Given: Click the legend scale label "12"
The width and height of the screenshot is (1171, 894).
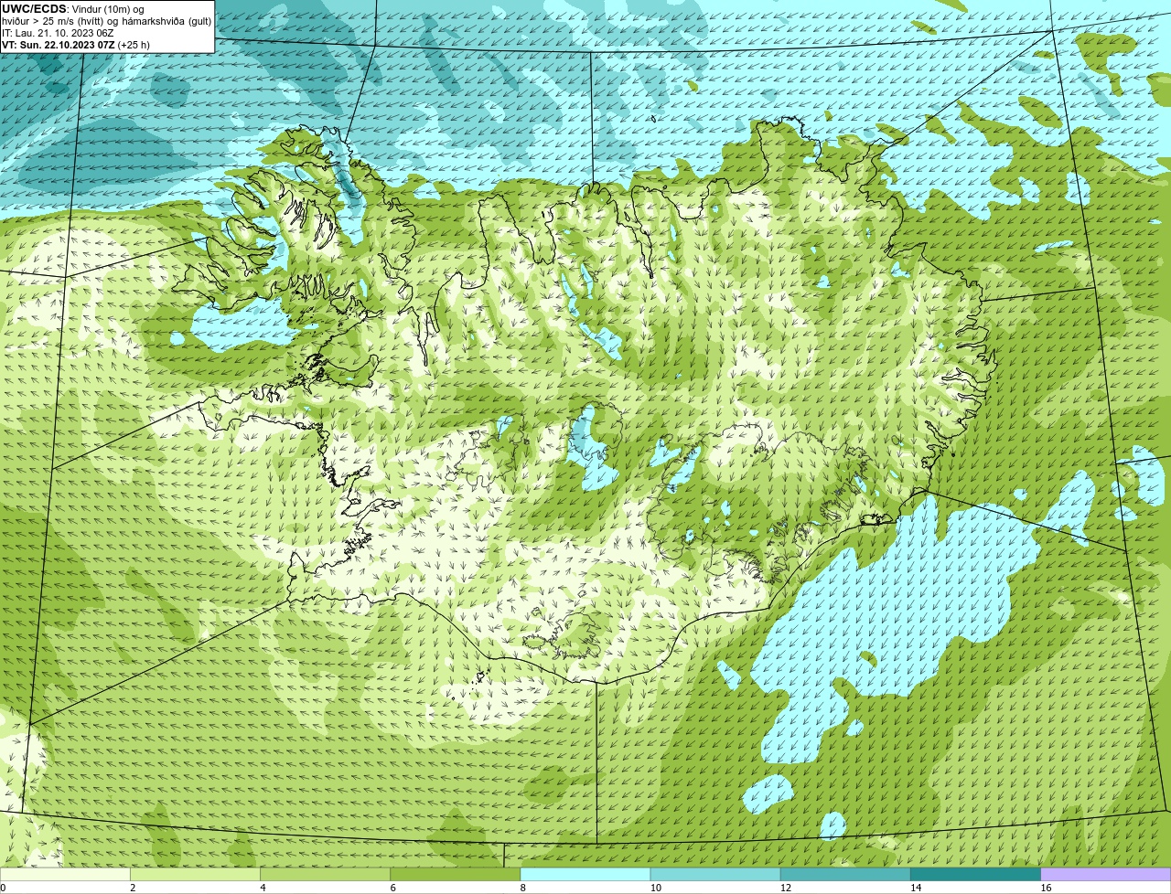Looking at the screenshot, I should 786,888.
